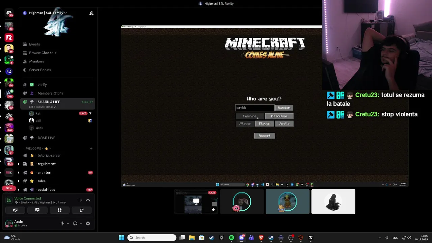Open Windows Start menu

pyautogui.click(x=122, y=238)
